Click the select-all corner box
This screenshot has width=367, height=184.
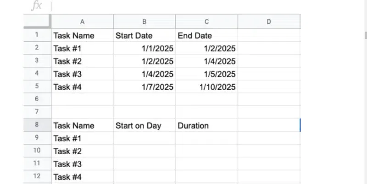click(x=37, y=21)
